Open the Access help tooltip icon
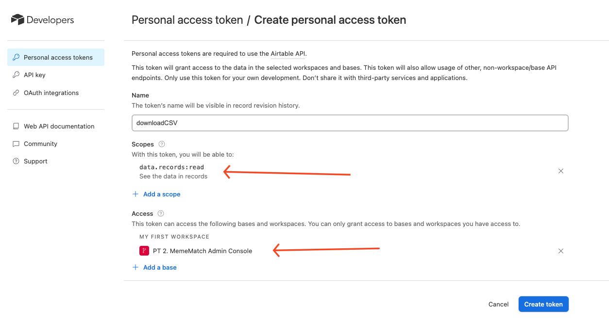Screen dimensions: 609x322 (x=161, y=213)
